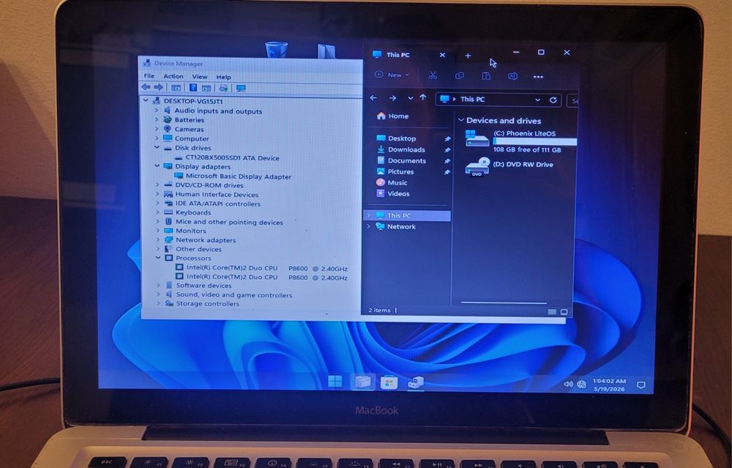Screen dimensions: 732x468
Task: Select Mice and other pointing devices
Action: pyautogui.click(x=228, y=222)
